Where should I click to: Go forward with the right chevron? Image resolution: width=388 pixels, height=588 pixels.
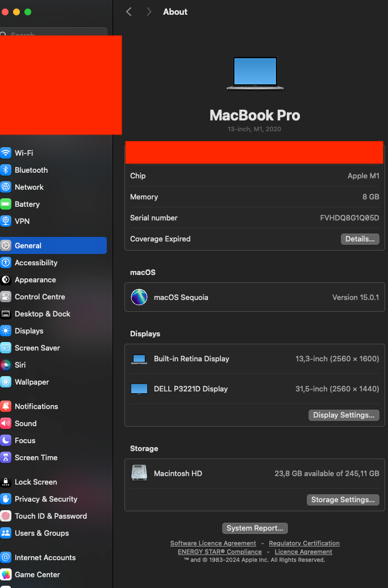pos(149,12)
